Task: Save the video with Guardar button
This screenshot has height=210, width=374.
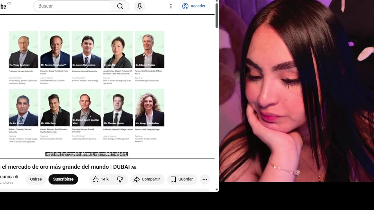Action: point(182,179)
